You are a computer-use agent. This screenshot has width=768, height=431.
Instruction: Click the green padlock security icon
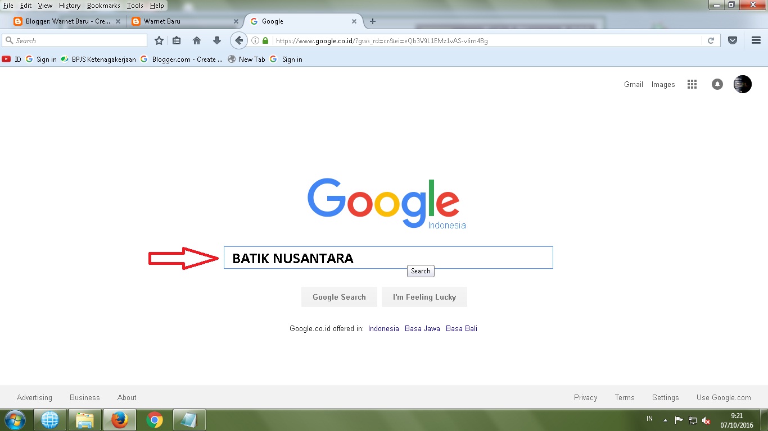click(x=265, y=40)
